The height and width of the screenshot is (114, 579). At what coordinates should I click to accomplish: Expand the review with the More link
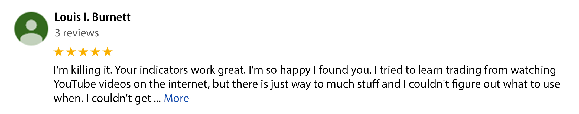pyautogui.click(x=176, y=98)
